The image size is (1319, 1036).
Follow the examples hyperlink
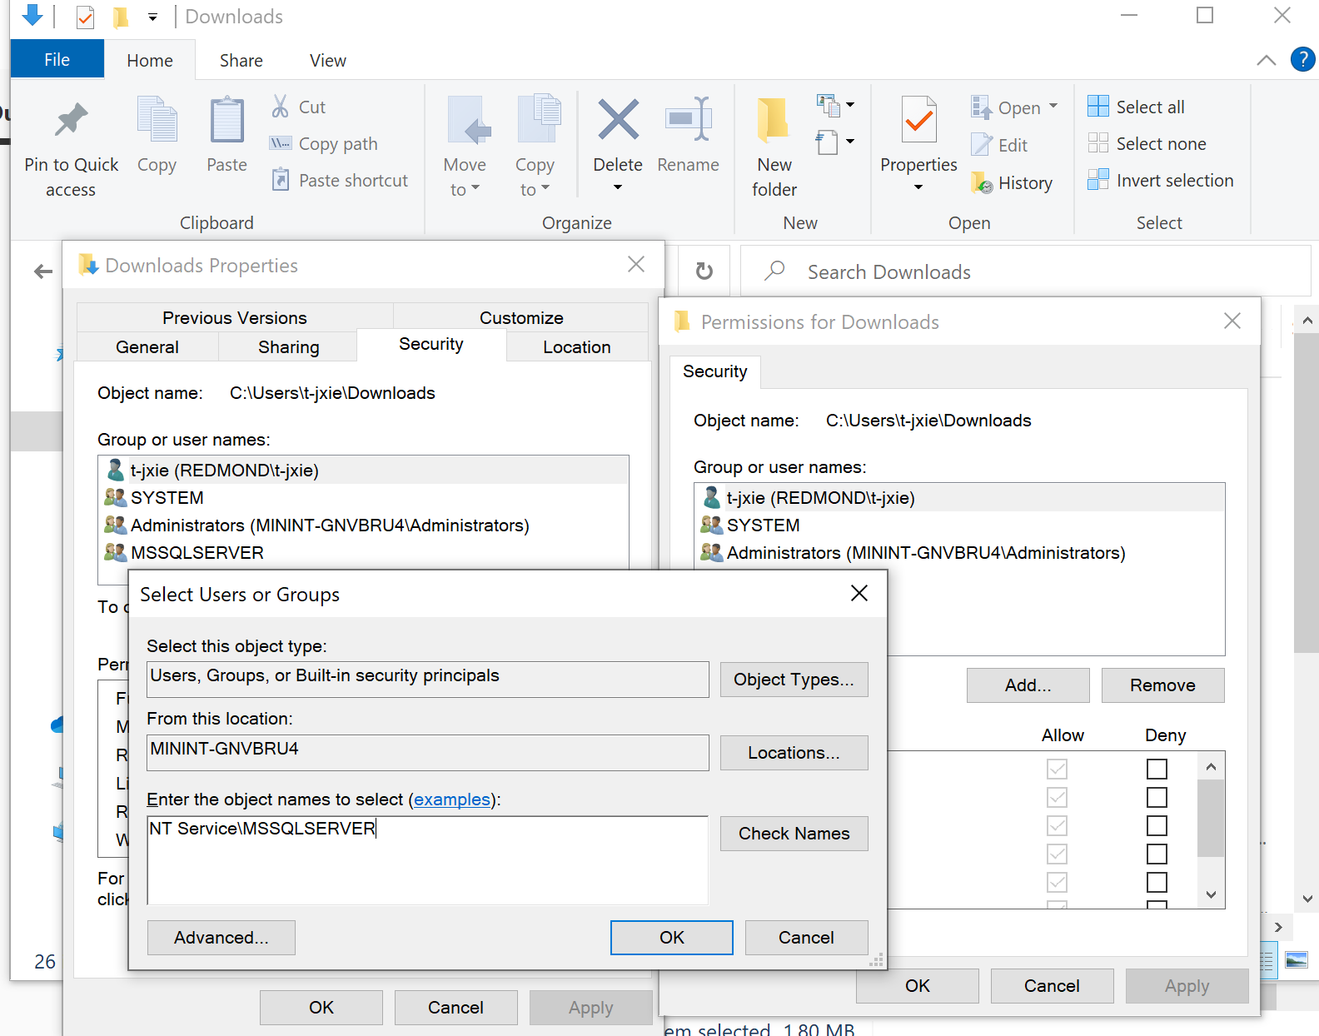[x=452, y=799]
